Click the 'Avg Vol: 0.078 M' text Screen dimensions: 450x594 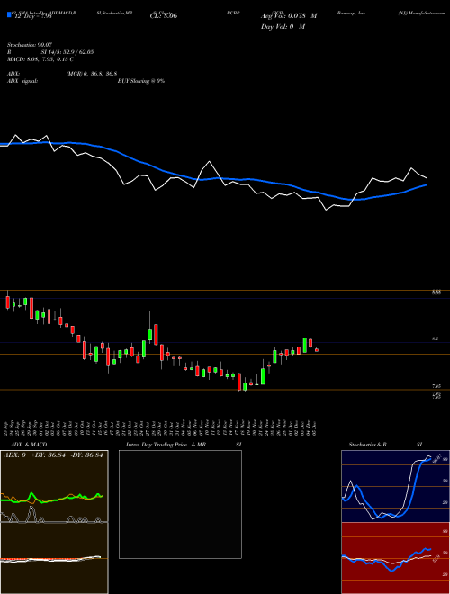tap(289, 16)
